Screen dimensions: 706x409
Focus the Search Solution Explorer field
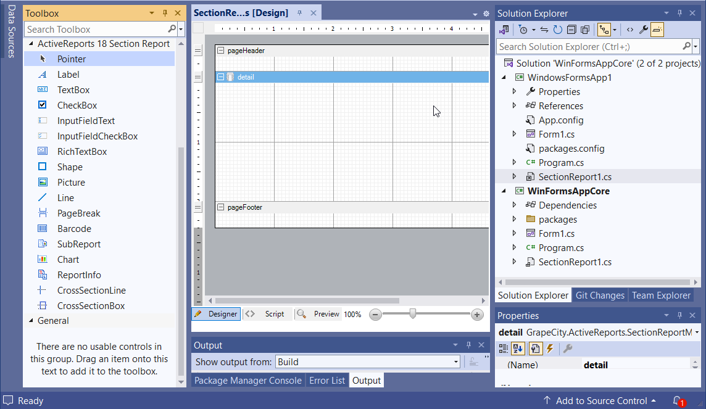[x=590, y=46]
